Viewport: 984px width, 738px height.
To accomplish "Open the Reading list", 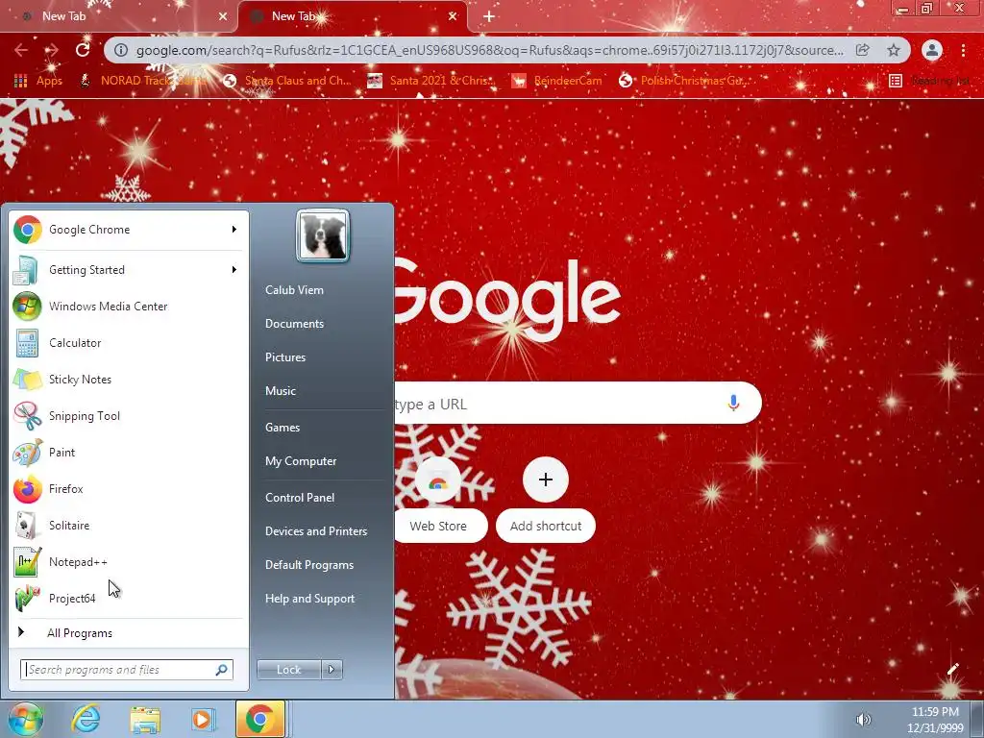I will click(930, 81).
